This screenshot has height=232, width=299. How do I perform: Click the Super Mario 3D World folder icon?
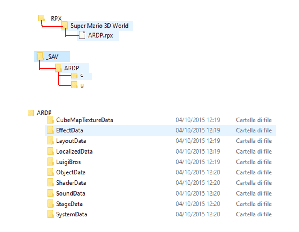[65, 25]
